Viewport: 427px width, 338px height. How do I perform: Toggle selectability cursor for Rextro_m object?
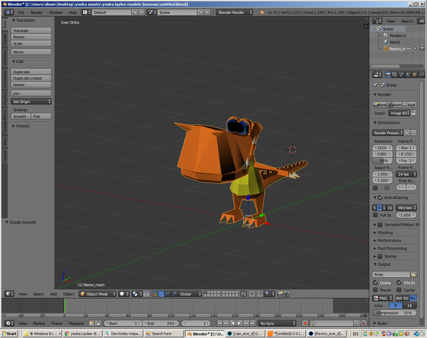tap(416, 49)
